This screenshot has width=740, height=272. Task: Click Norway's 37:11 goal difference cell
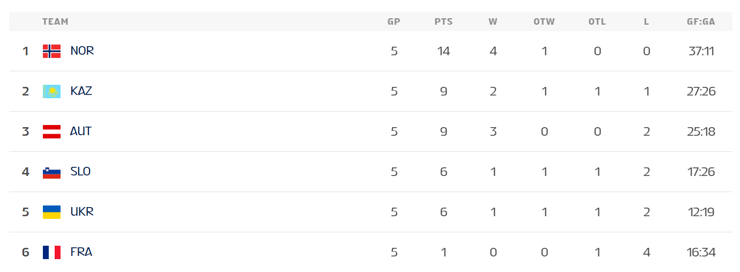(701, 52)
